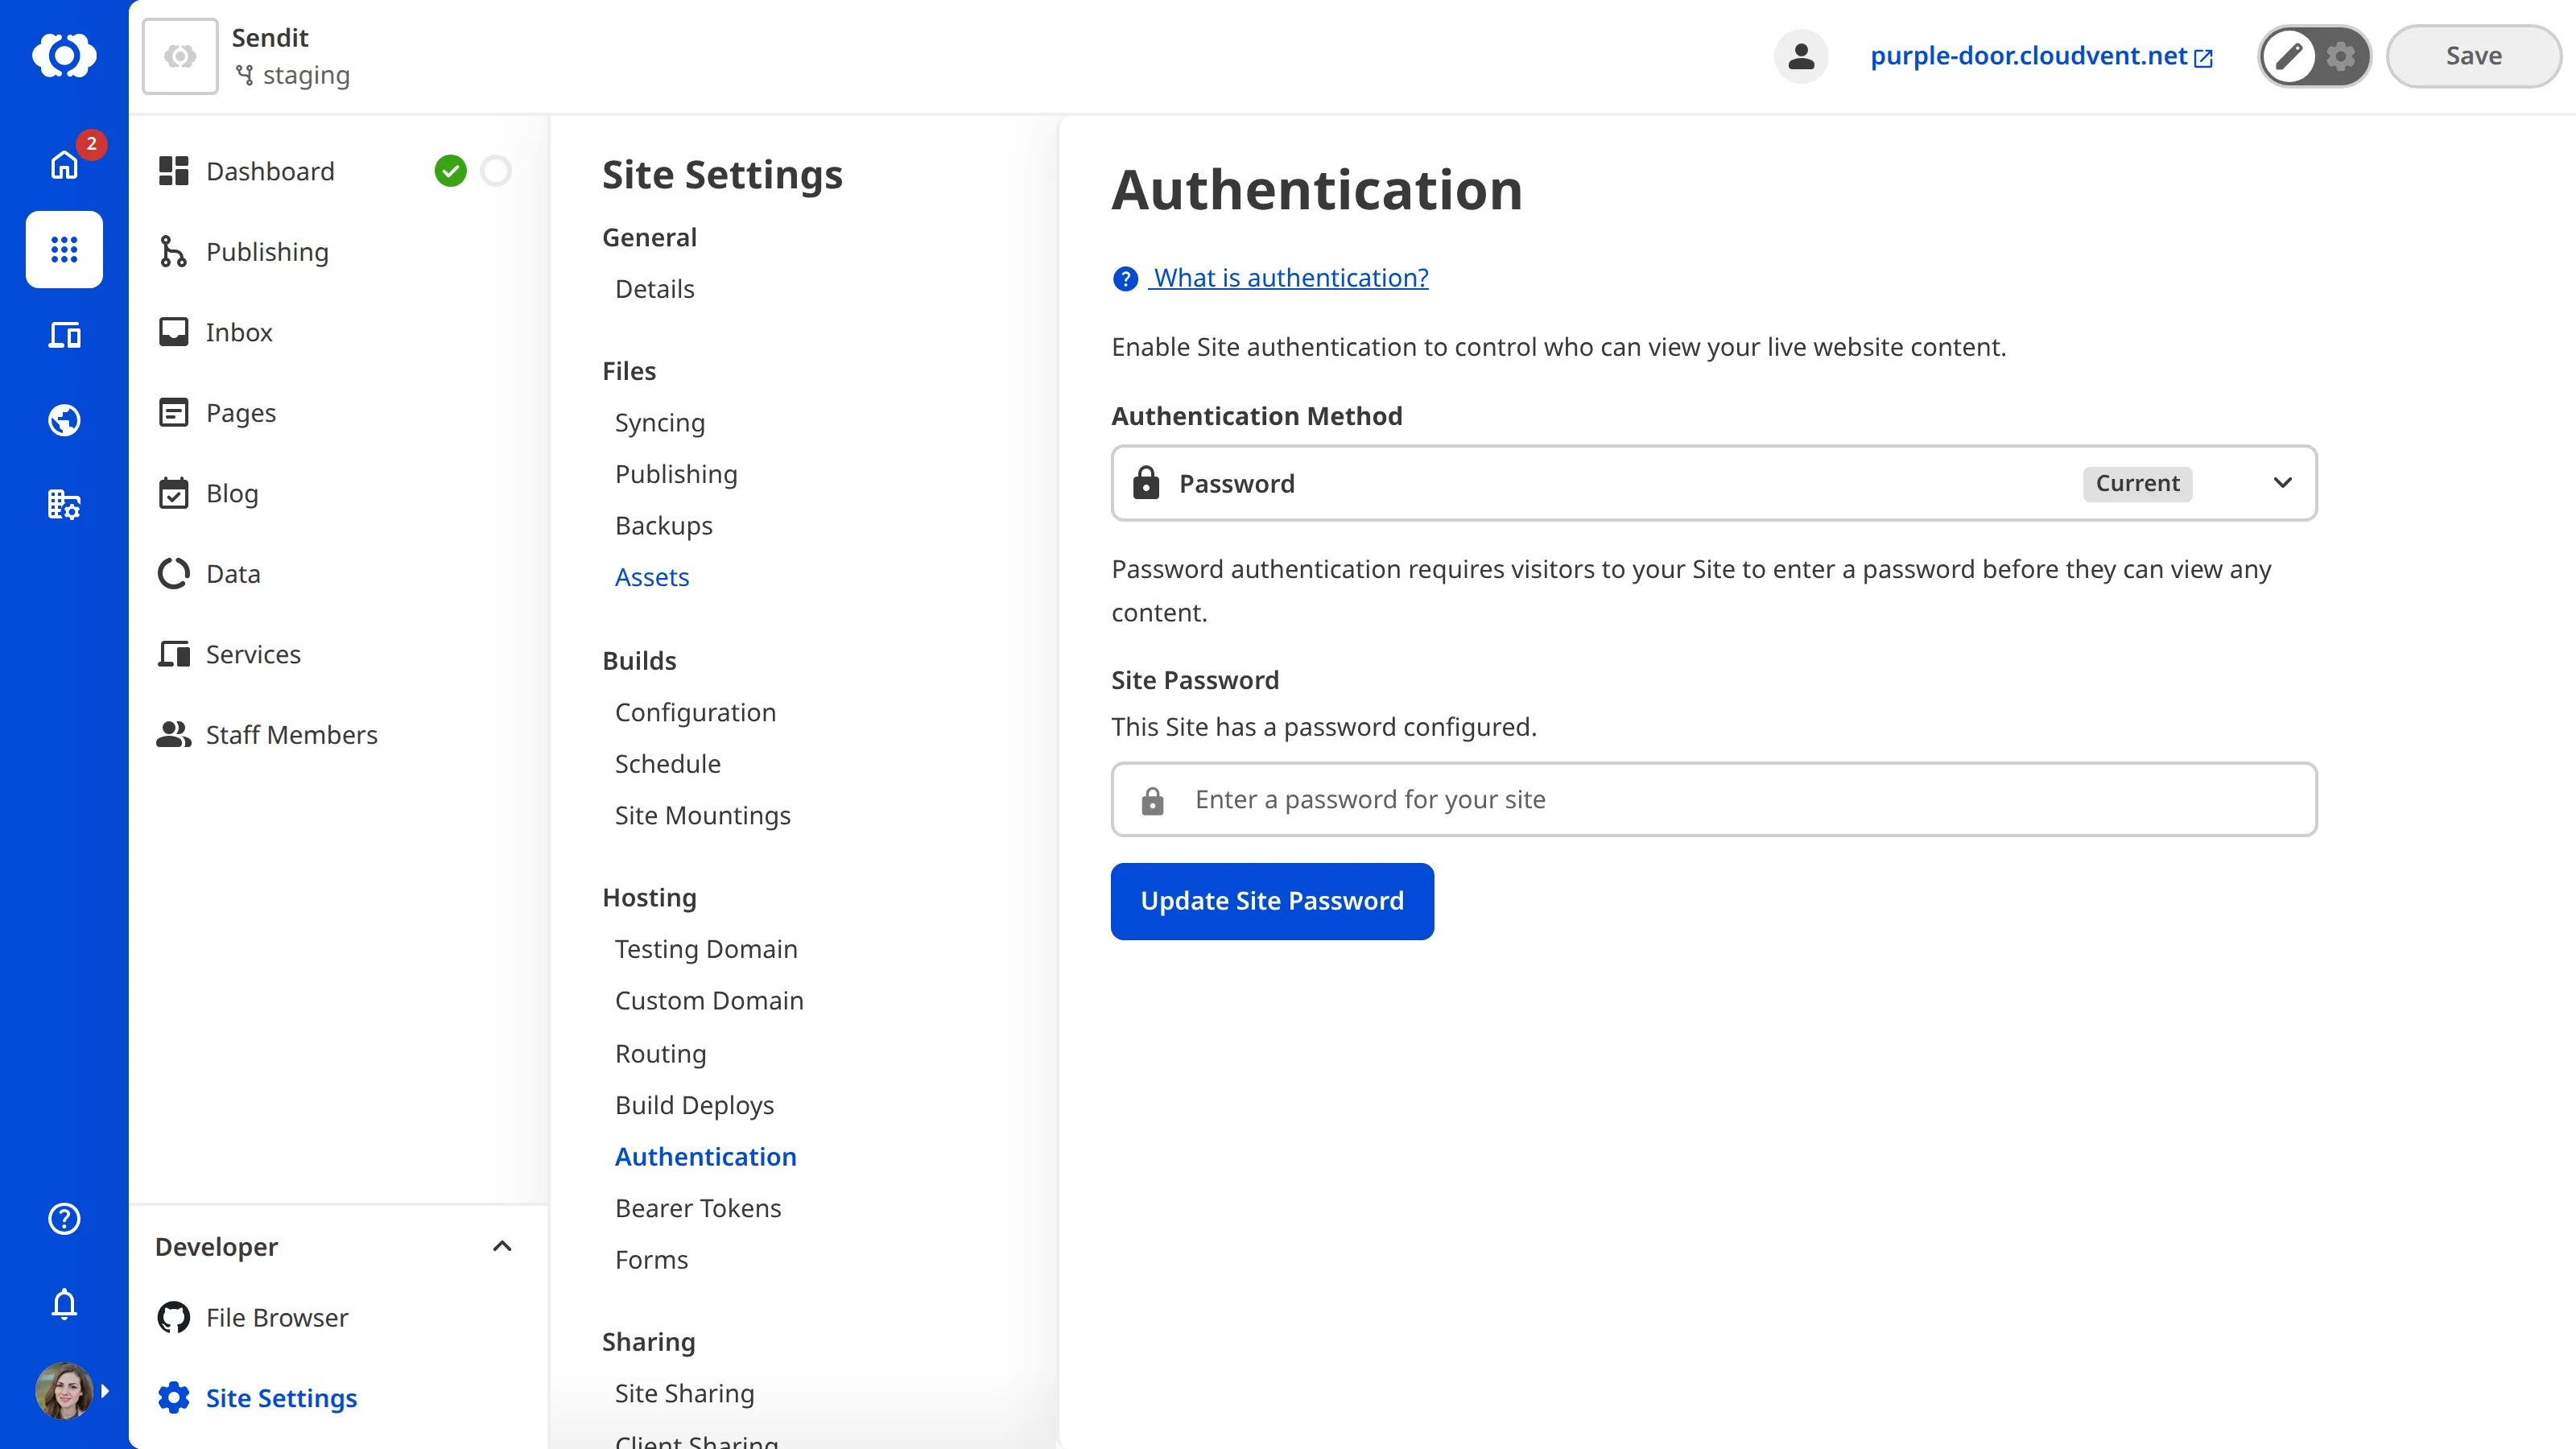Select Publishing under Files settings
Screen dimensions: 2576x1449
click(x=676, y=474)
